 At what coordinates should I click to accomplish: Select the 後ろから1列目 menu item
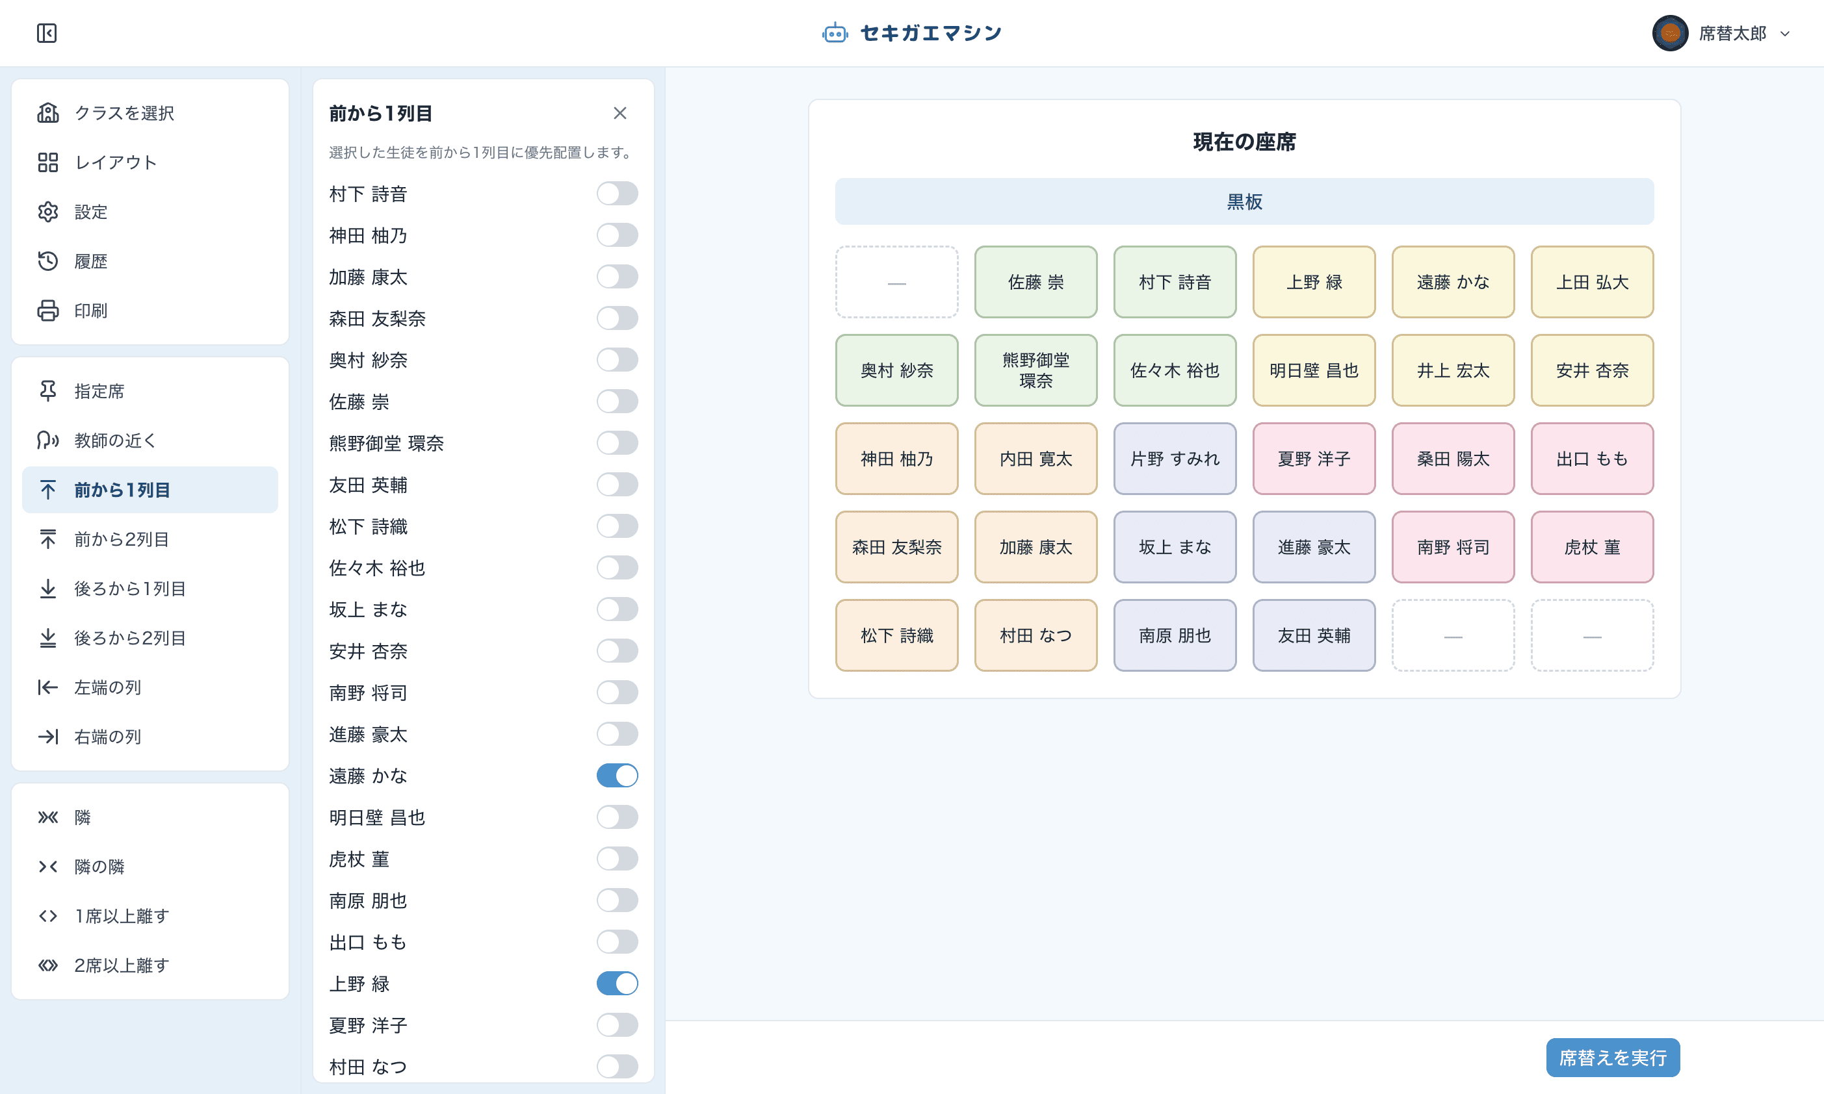pyautogui.click(x=150, y=589)
